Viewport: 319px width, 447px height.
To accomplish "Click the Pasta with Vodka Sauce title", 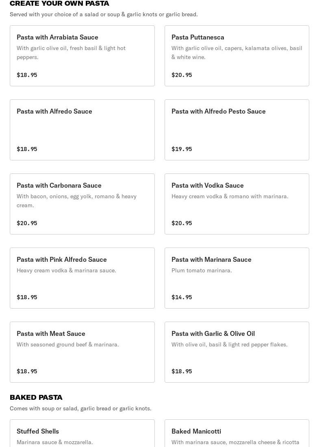I will [207, 185].
